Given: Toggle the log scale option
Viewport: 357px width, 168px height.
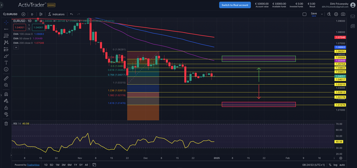Looking at the screenshot, I should pyautogui.click(x=335, y=165).
